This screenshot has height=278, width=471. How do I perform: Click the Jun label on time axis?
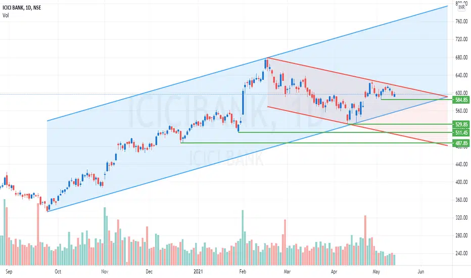421,272
